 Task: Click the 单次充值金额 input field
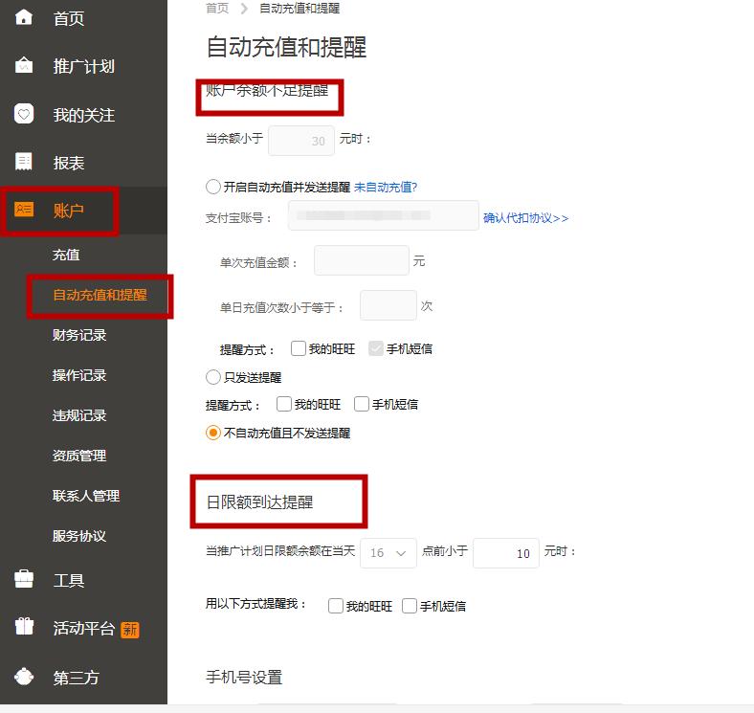361,260
